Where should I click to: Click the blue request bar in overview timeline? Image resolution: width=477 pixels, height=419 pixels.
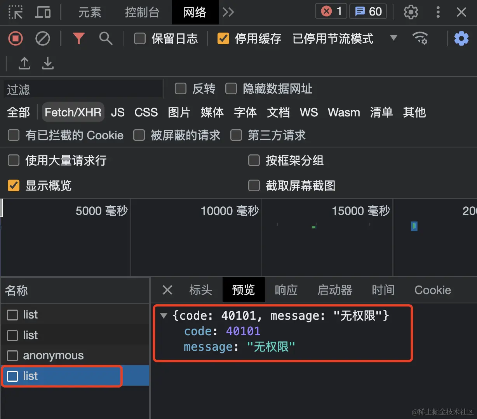click(414, 226)
